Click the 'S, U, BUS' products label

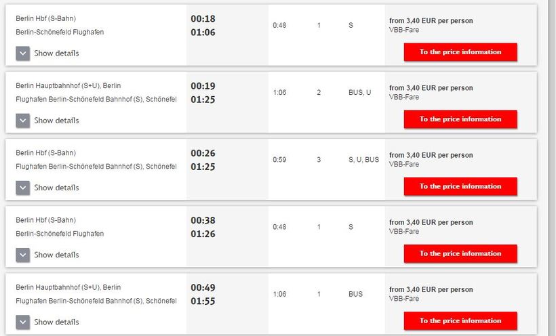364,159
